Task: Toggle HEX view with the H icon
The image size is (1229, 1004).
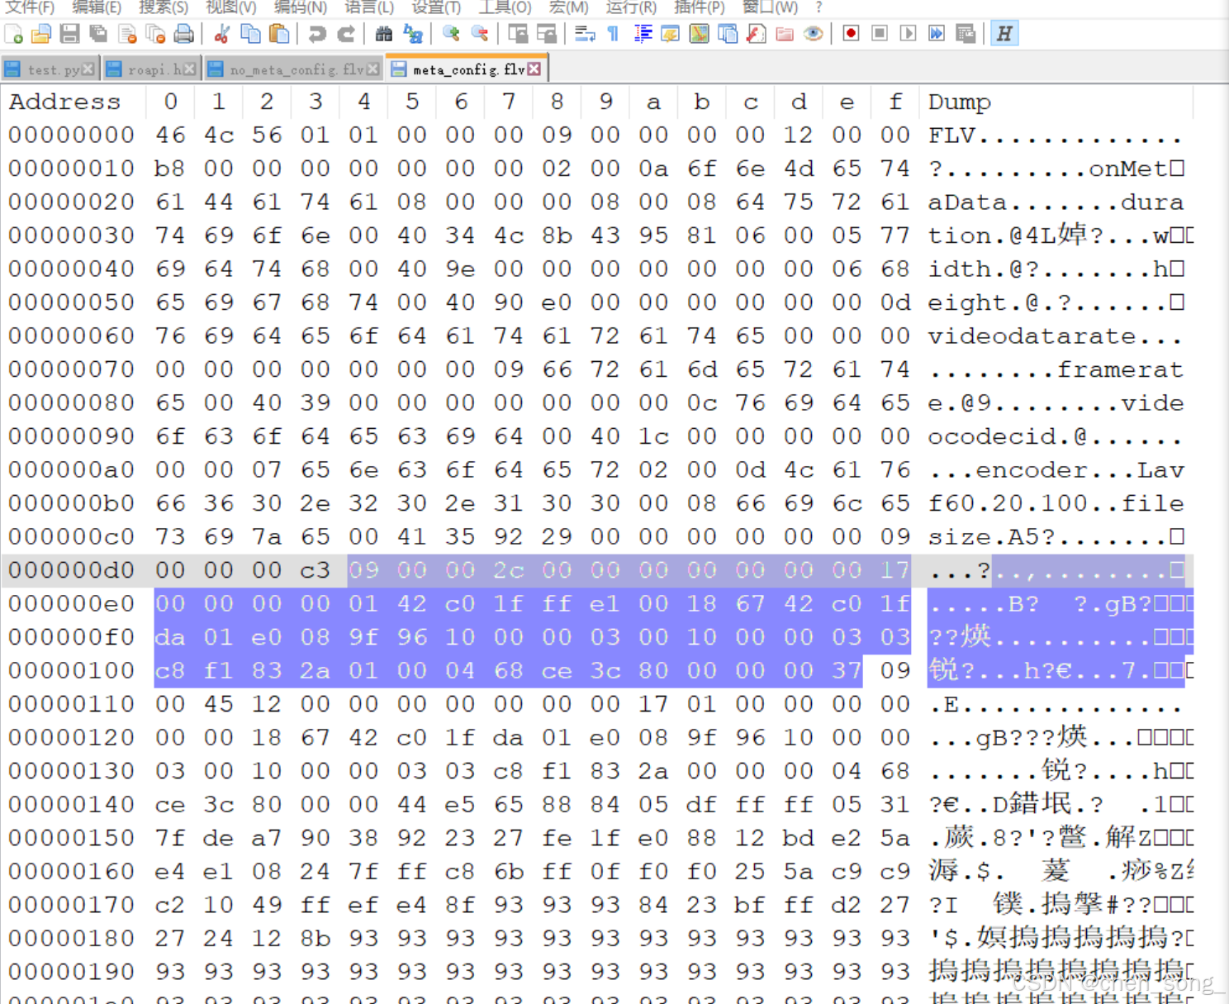Action: [x=1004, y=34]
